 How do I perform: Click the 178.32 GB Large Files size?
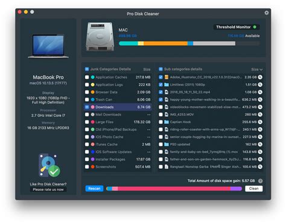point(142,122)
